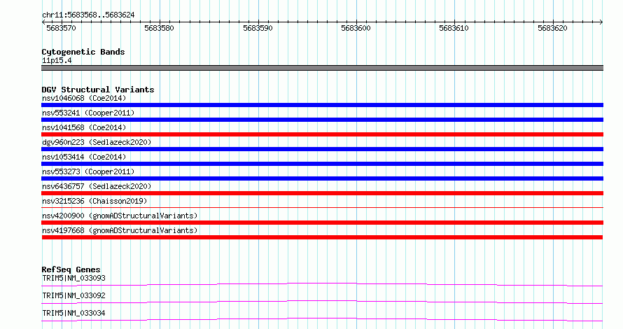Select the DGV Structural Variants track heading
623x329 pixels.
[98, 90]
